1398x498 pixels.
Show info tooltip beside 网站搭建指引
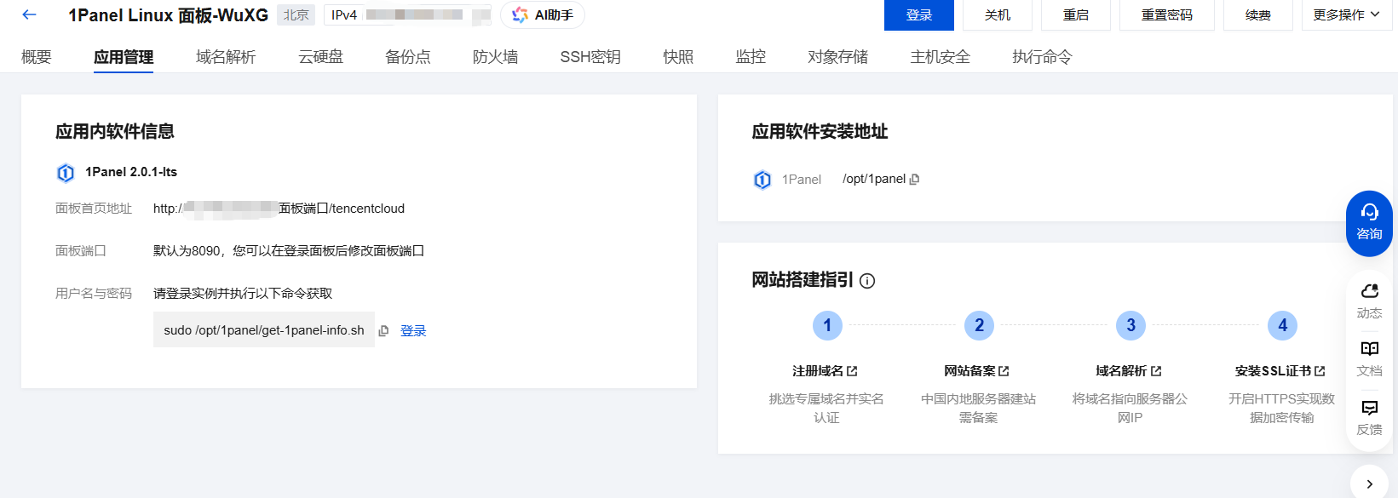(867, 281)
